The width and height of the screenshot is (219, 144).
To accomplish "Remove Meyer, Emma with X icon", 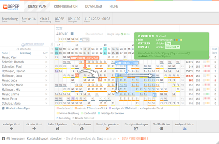I will point(46,94).
